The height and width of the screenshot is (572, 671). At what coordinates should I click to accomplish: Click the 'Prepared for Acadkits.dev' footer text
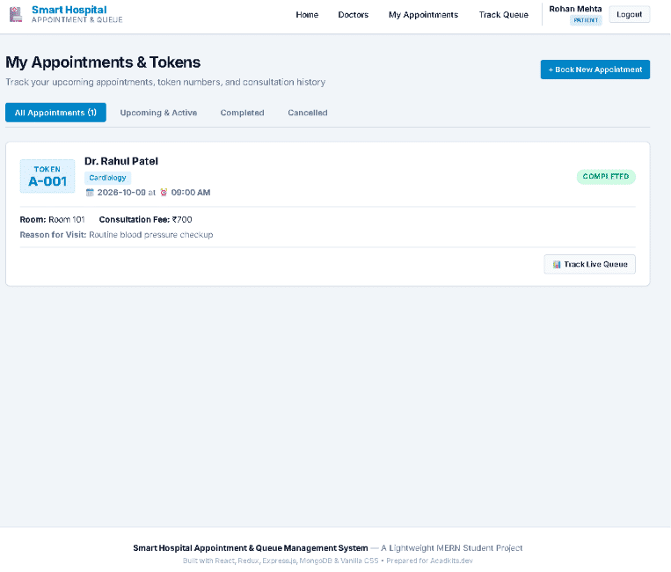429,561
